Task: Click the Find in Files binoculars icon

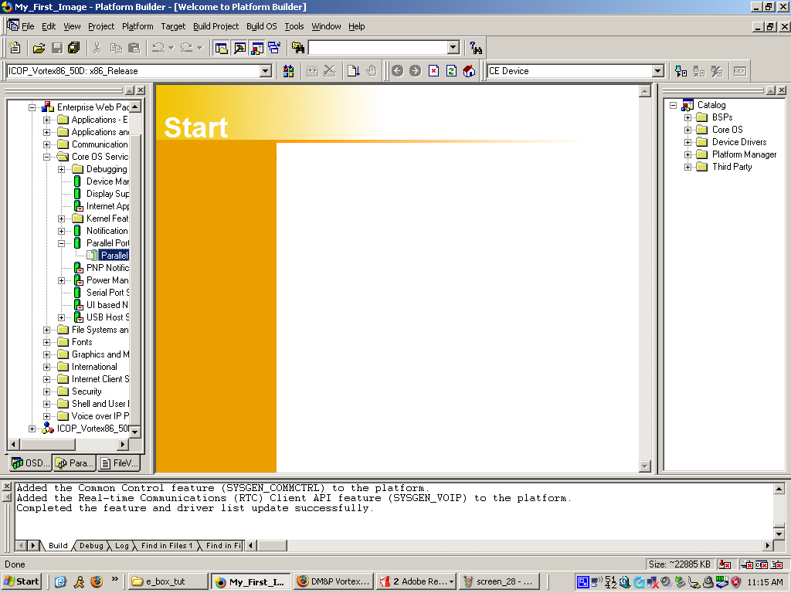Action: (x=297, y=48)
